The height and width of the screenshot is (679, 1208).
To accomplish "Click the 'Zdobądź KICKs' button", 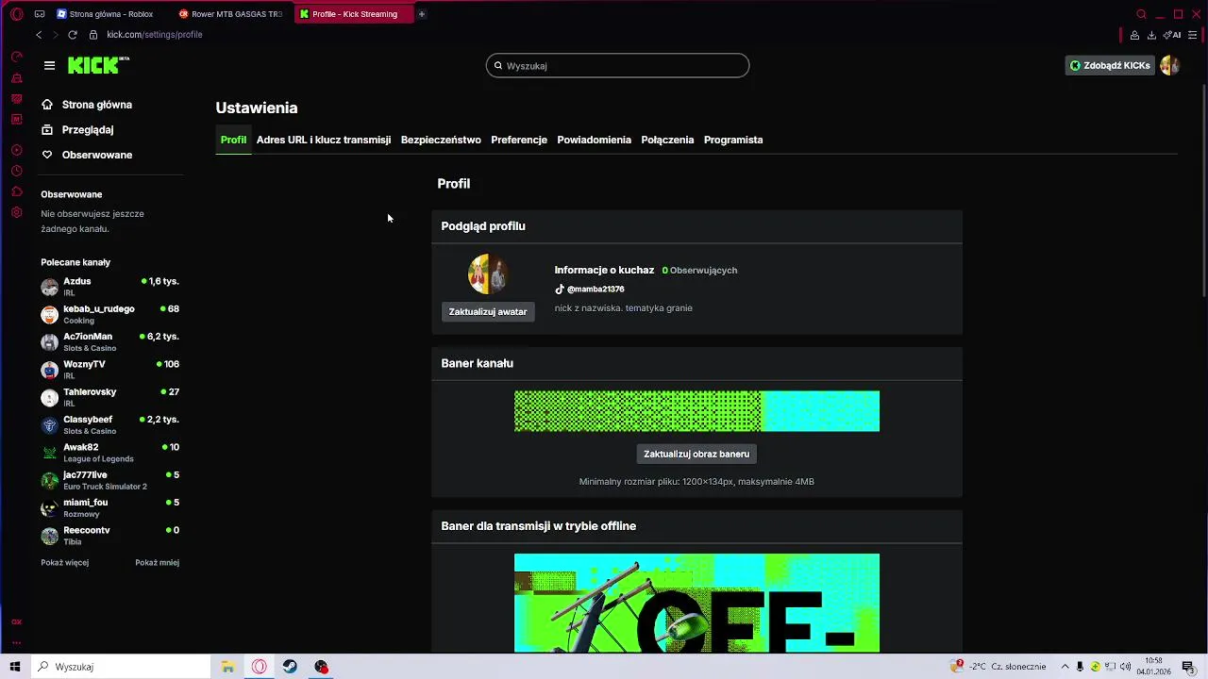I will (1110, 65).
